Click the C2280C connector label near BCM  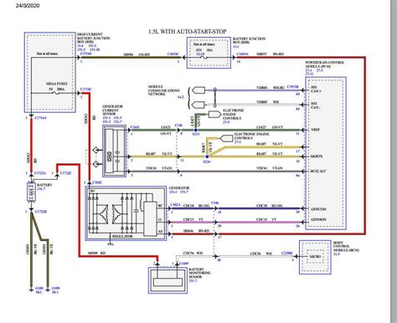point(287,253)
